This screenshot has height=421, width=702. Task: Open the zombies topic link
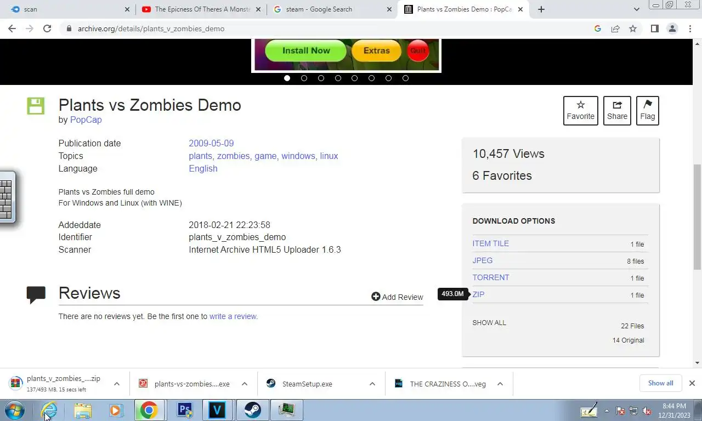(x=233, y=156)
